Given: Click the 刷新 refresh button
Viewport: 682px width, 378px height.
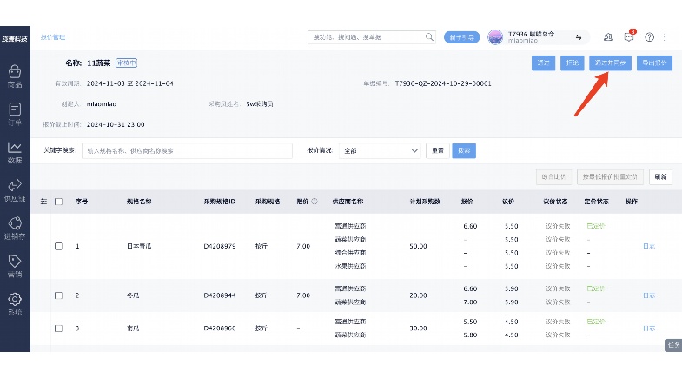Looking at the screenshot, I should [x=660, y=177].
